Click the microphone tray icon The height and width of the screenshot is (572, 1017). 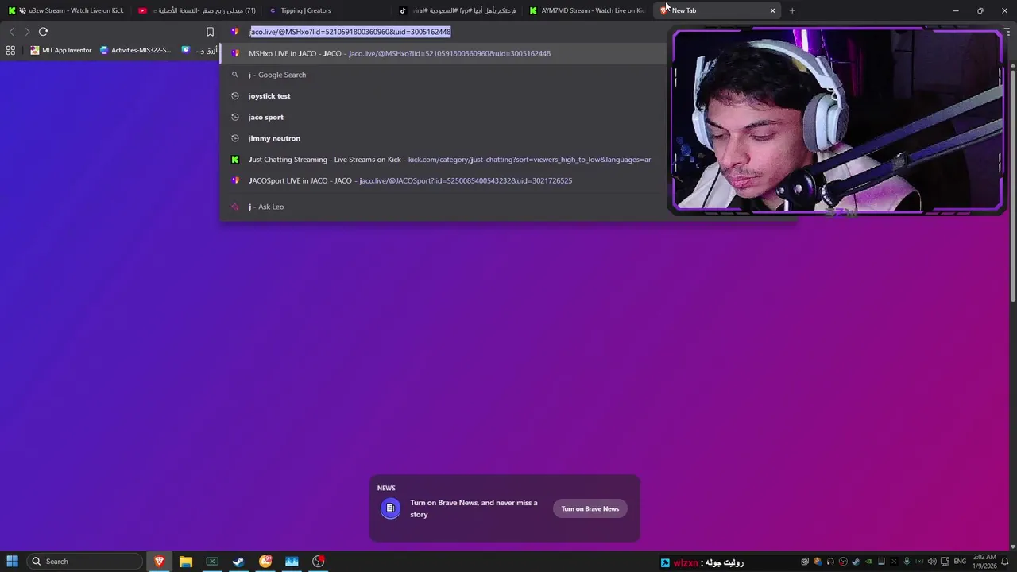click(907, 562)
